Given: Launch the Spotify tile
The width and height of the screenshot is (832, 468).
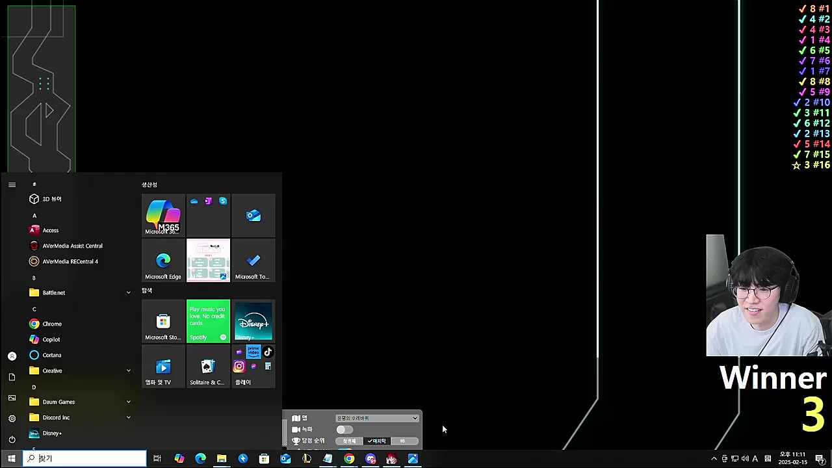Looking at the screenshot, I should pos(208,321).
